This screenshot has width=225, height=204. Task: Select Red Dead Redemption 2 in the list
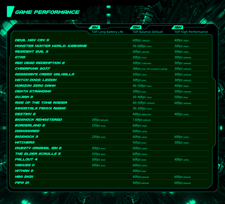[x=40, y=63]
